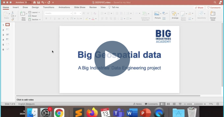Screen dimensions: 224x117
Task: Open the Layout dropdown
Action: [34, 12]
